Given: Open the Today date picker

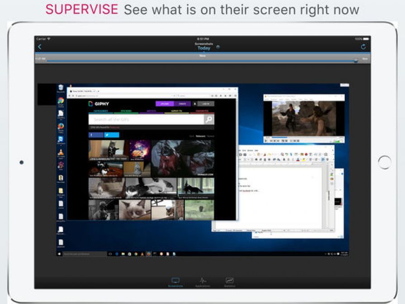Looking at the screenshot, I should pos(204,48).
